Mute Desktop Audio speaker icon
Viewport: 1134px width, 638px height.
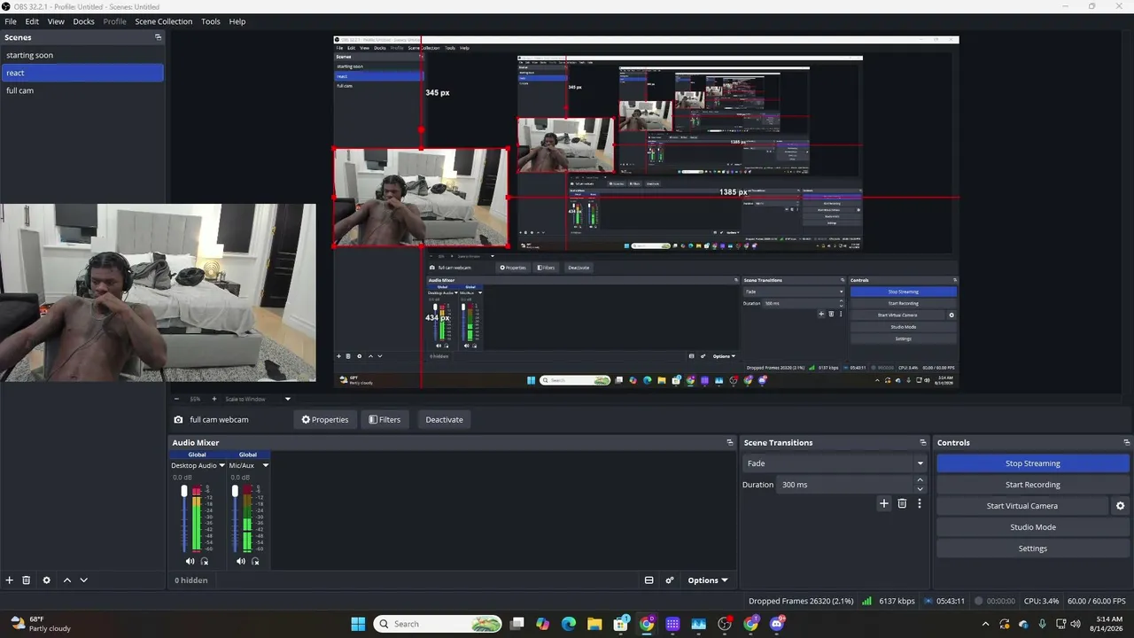(190, 561)
